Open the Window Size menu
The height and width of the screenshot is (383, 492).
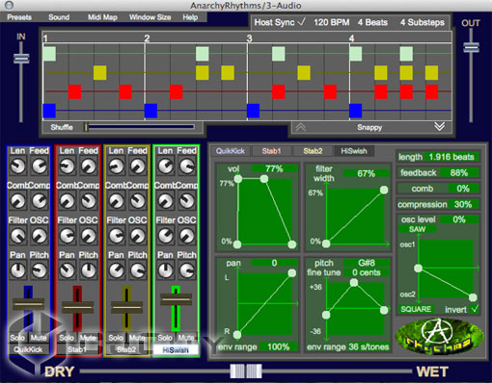(150, 17)
